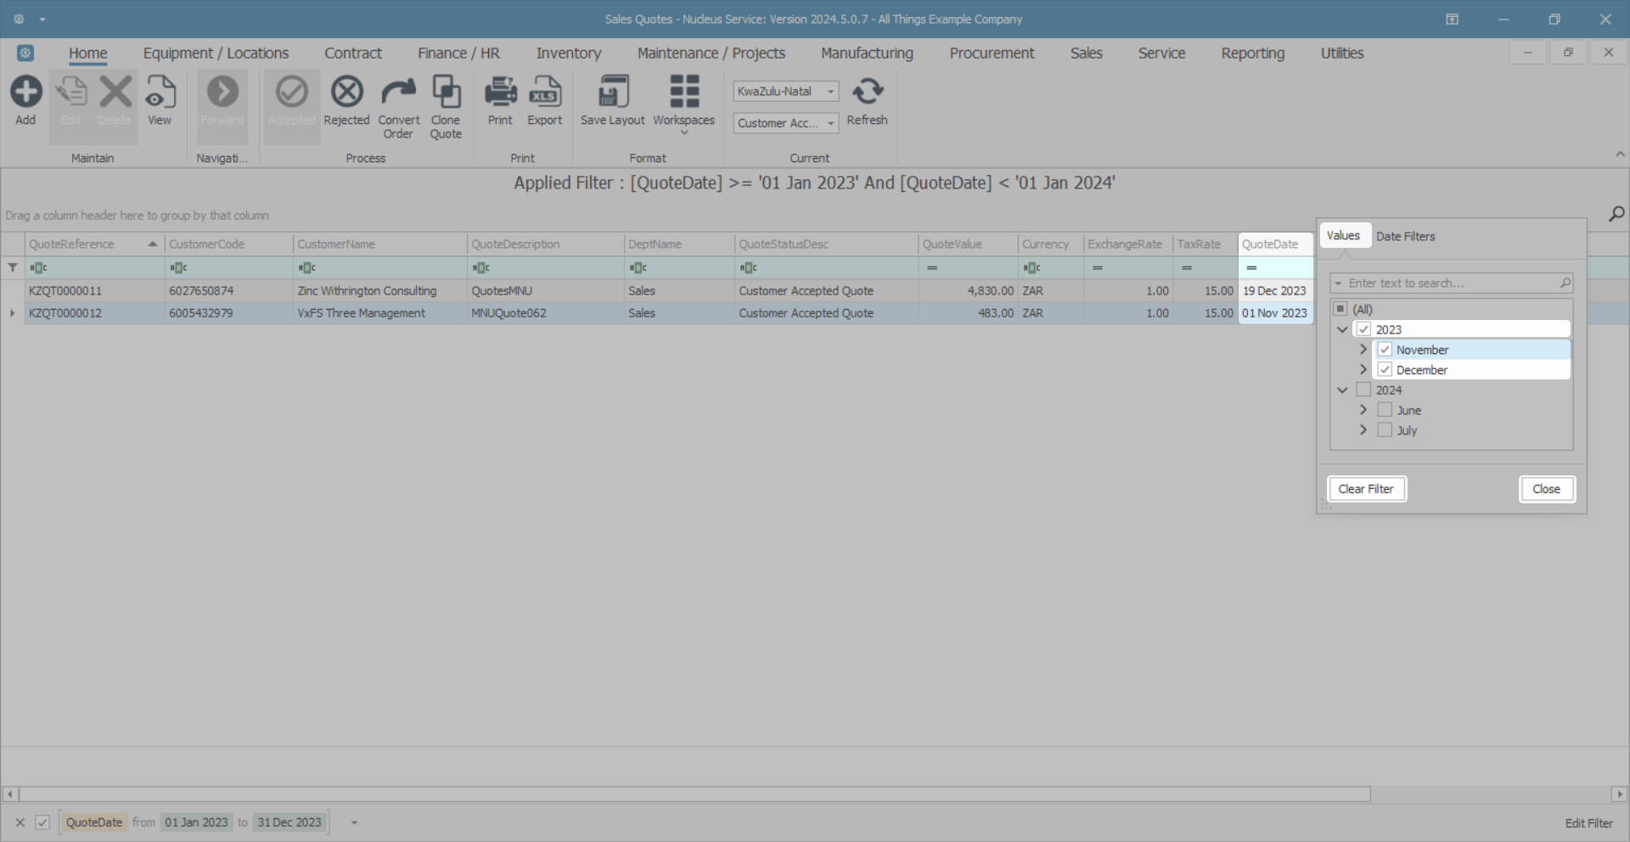Click the '31 Dec 2023' filter value
The height and width of the screenshot is (842, 1630).
pyautogui.click(x=289, y=822)
